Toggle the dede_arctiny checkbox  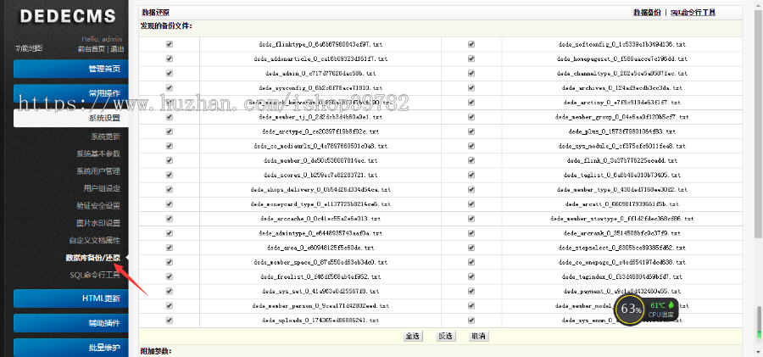[x=471, y=103]
